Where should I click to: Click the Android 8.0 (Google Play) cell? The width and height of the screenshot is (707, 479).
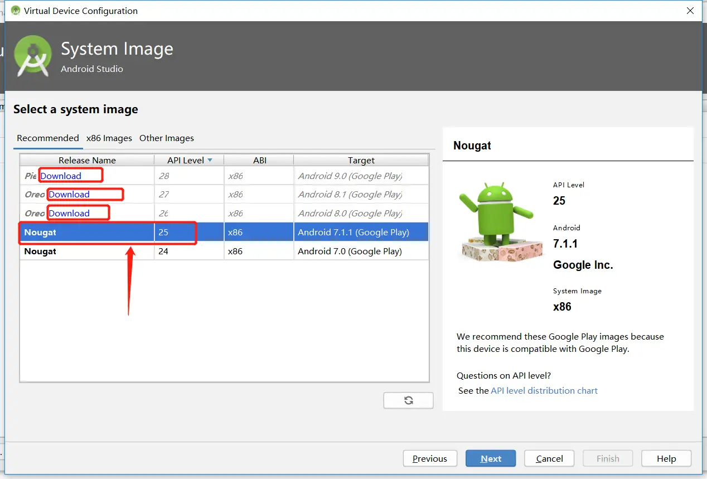[x=361, y=213]
